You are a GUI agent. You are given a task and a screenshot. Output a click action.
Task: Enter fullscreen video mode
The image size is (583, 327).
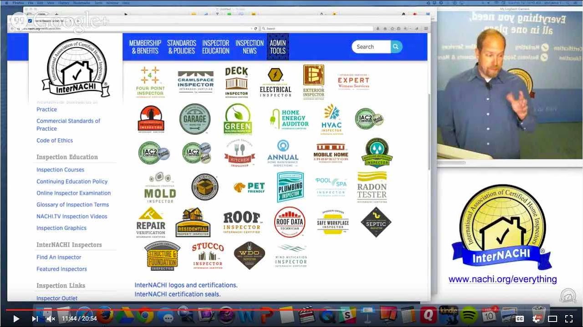coord(569,318)
